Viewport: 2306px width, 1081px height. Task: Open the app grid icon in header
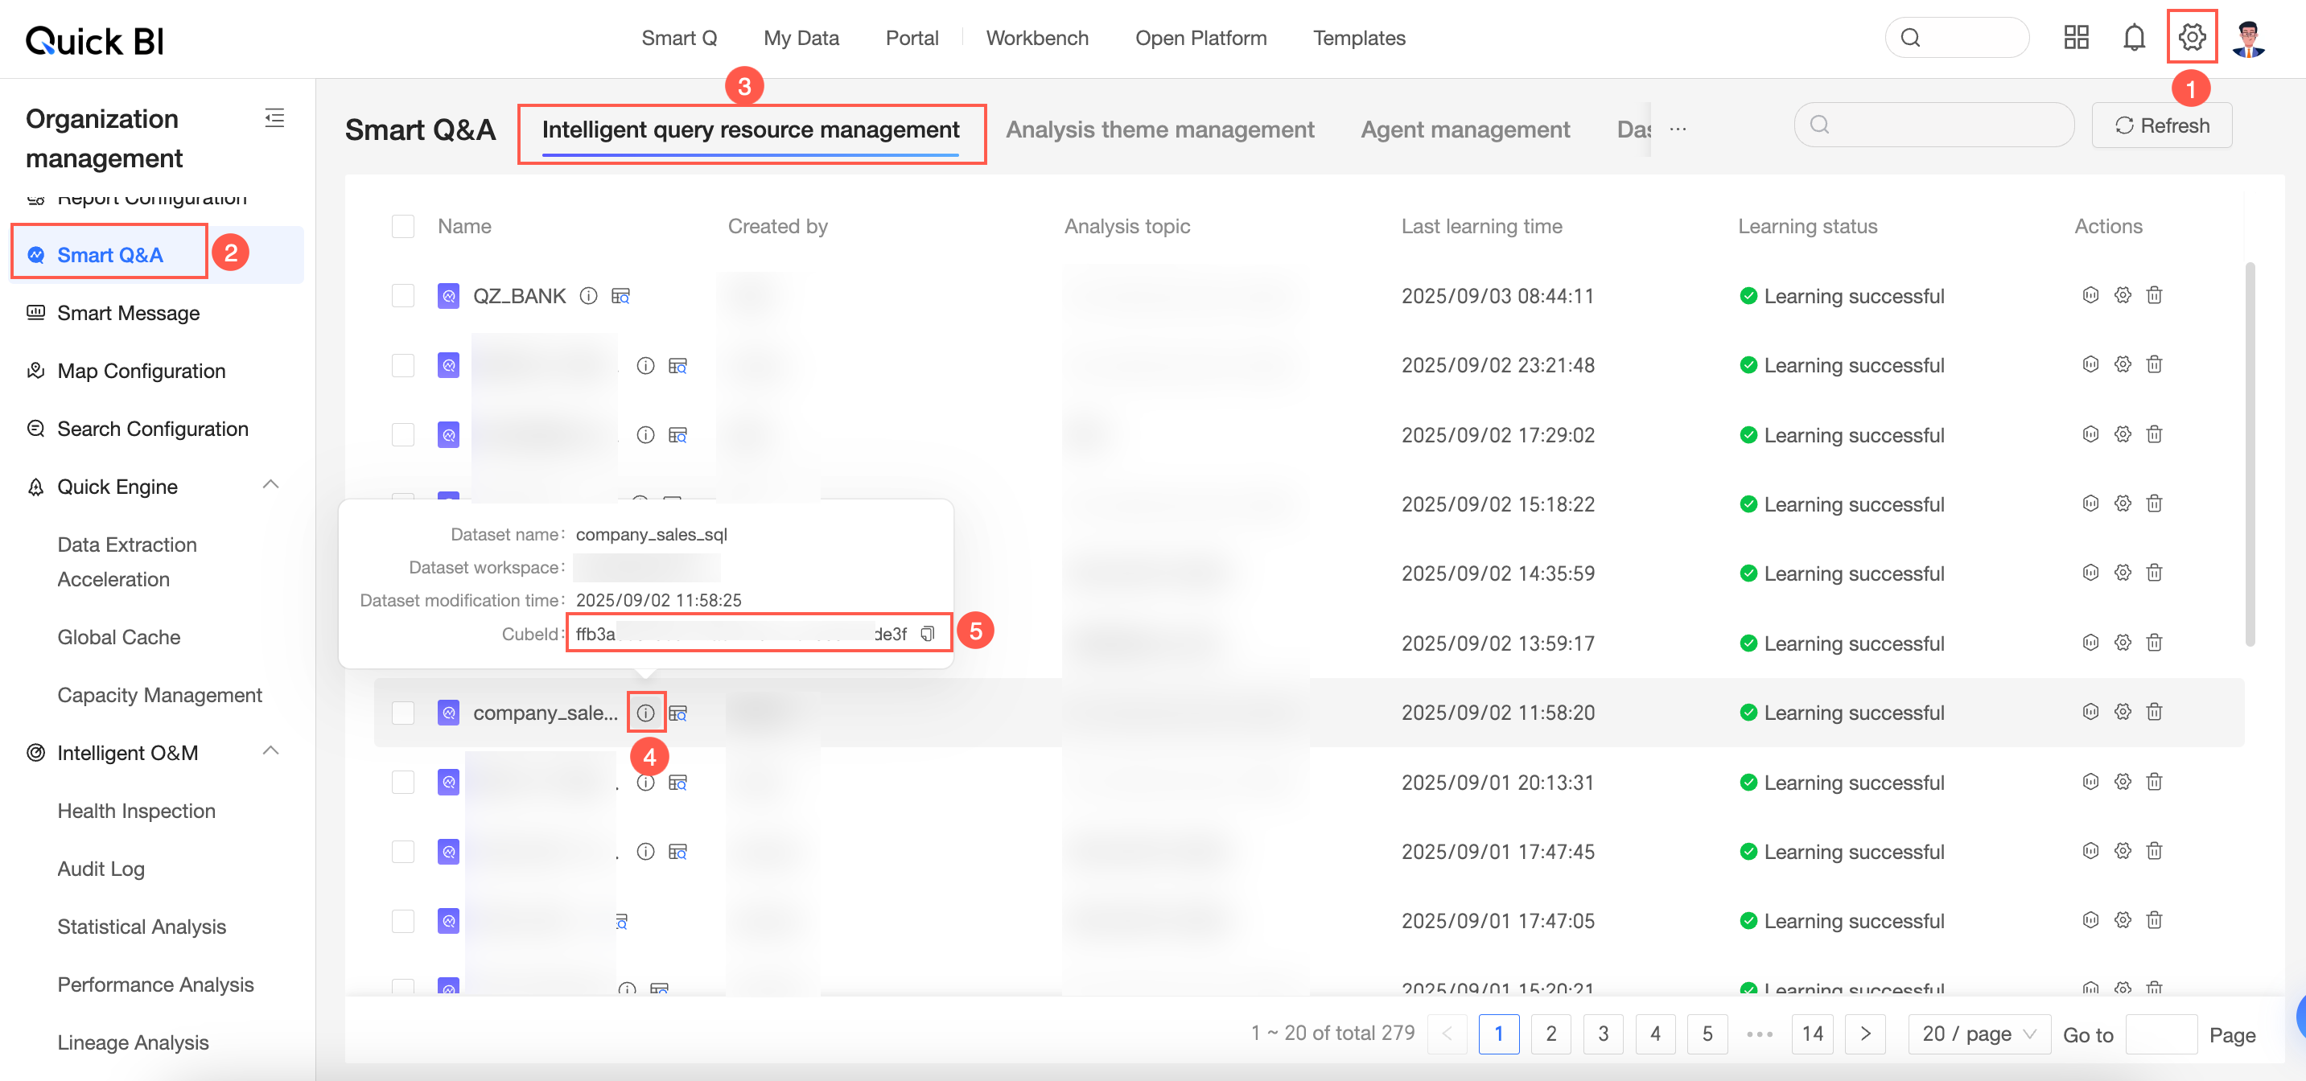[2076, 38]
